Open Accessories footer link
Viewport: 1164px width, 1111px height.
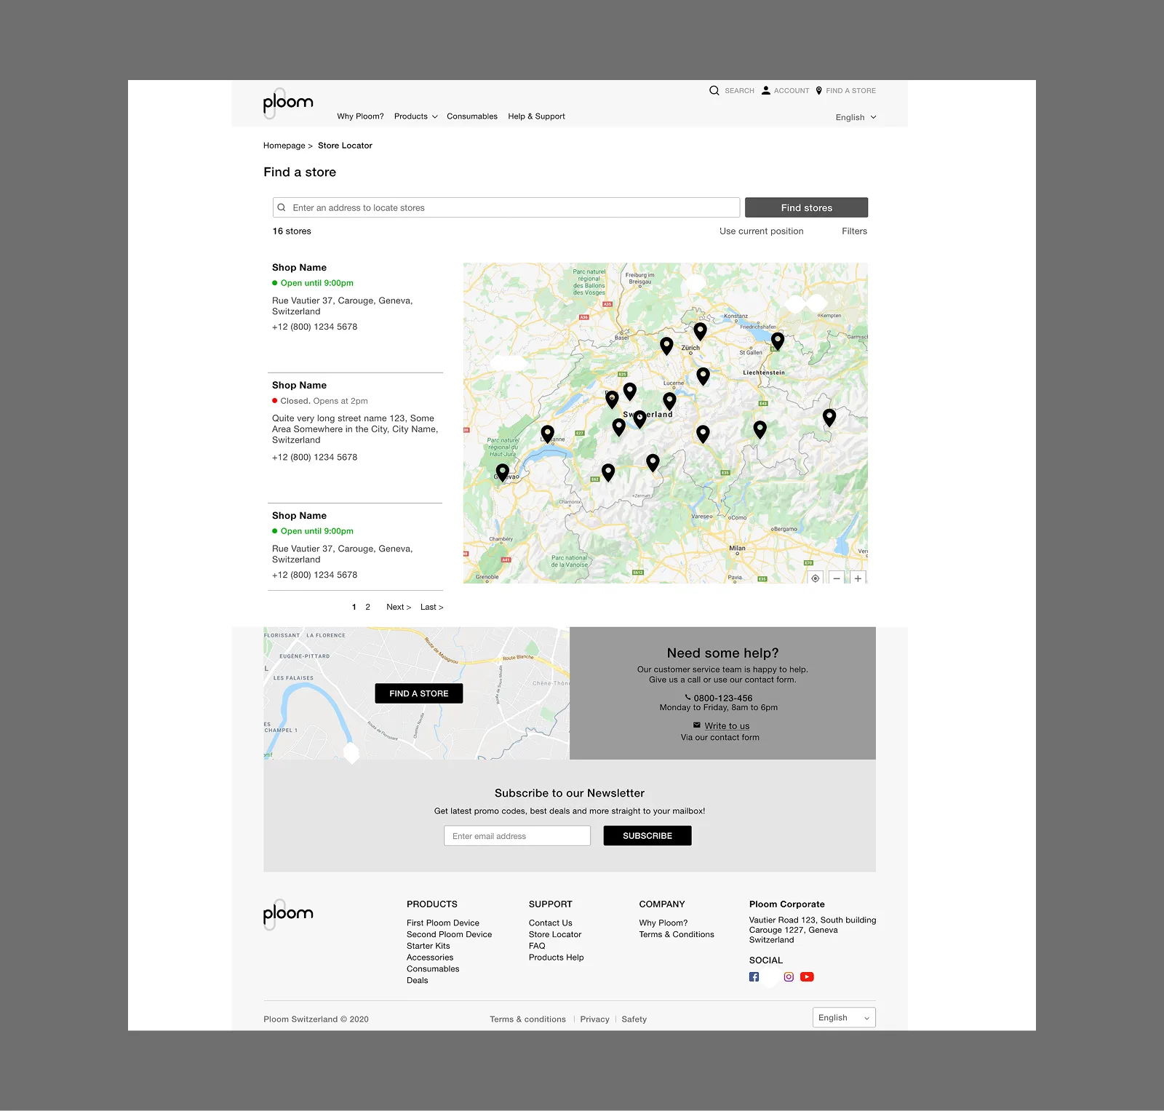[x=430, y=957]
